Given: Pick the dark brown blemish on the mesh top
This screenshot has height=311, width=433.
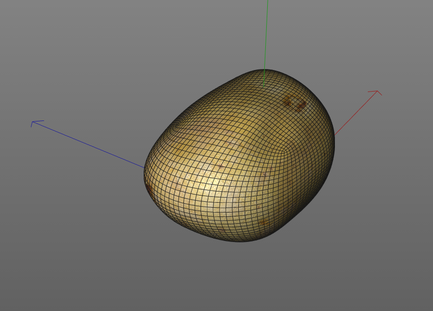Looking at the screenshot, I should point(295,103).
